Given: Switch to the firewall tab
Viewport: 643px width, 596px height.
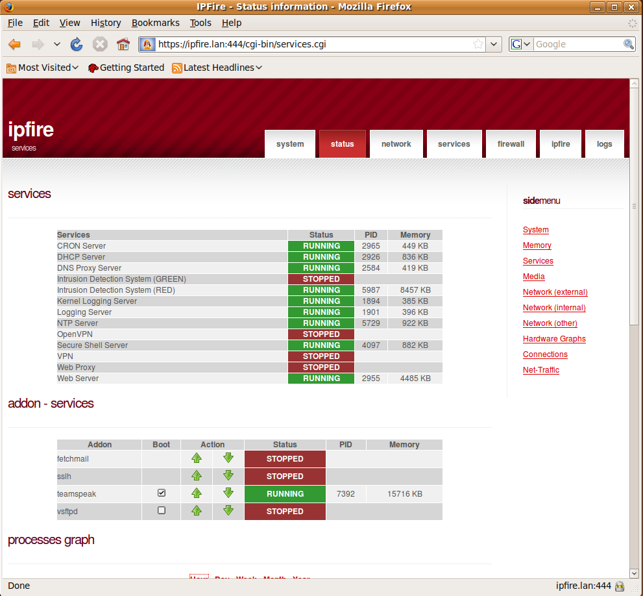Looking at the screenshot, I should (x=511, y=144).
